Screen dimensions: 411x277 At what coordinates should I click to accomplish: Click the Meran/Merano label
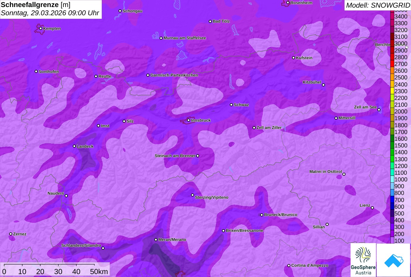[172, 239]
